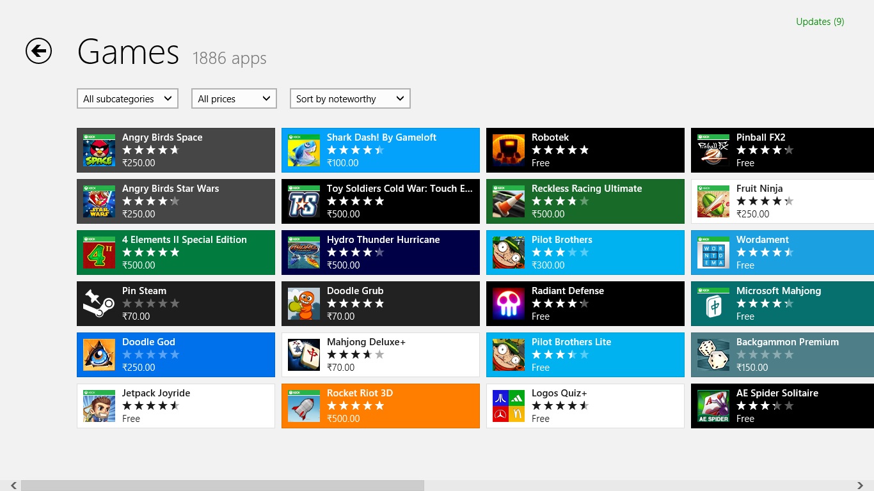Click the Shark Dash! By Gameloft title
Viewport: 874px width, 491px height.
381,137
